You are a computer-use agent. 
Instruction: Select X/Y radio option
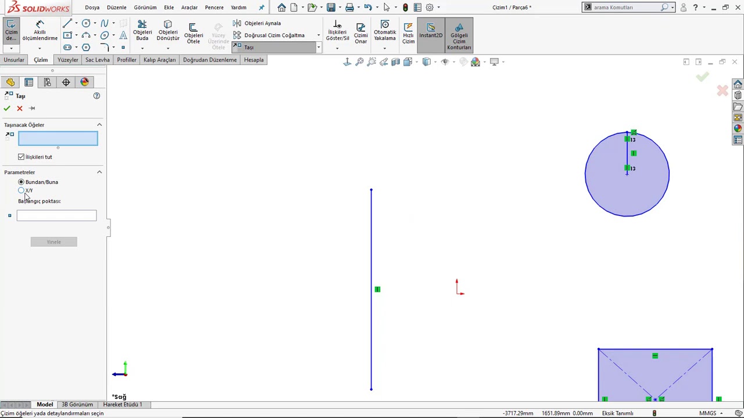point(22,190)
